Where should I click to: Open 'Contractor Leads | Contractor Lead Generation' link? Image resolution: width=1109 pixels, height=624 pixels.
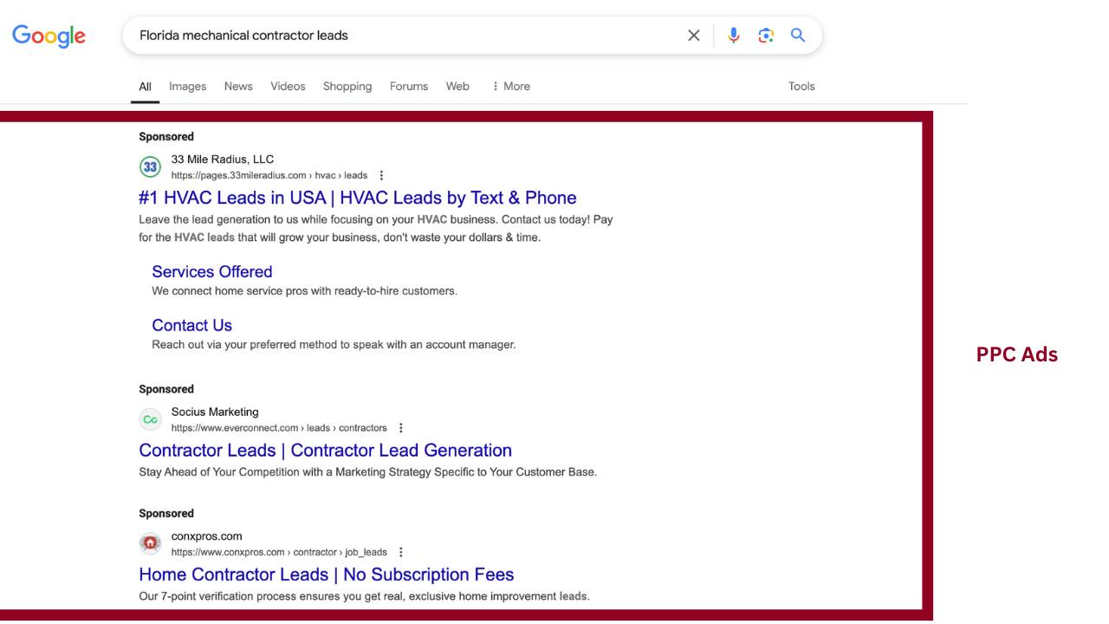coord(326,450)
